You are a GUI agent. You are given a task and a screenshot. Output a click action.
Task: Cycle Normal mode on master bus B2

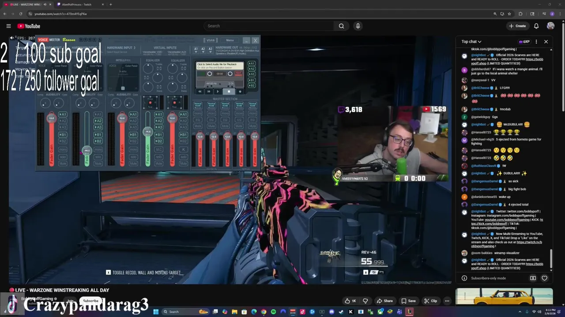pyautogui.click(x=252, y=105)
